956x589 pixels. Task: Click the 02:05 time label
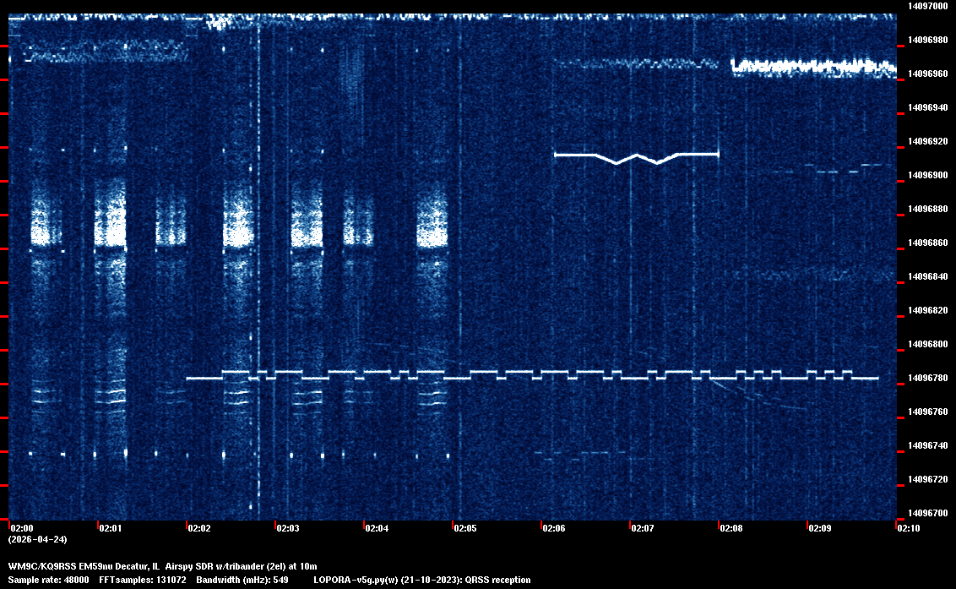pyautogui.click(x=465, y=528)
